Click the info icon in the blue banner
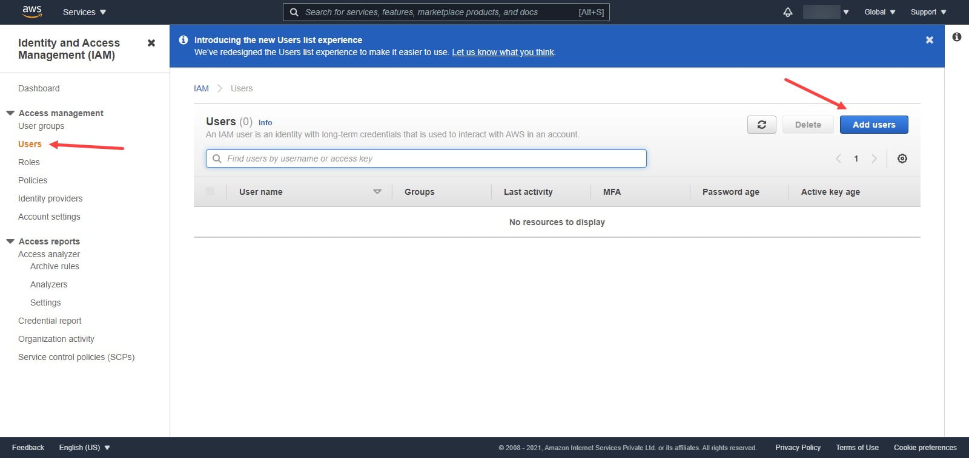 point(184,40)
